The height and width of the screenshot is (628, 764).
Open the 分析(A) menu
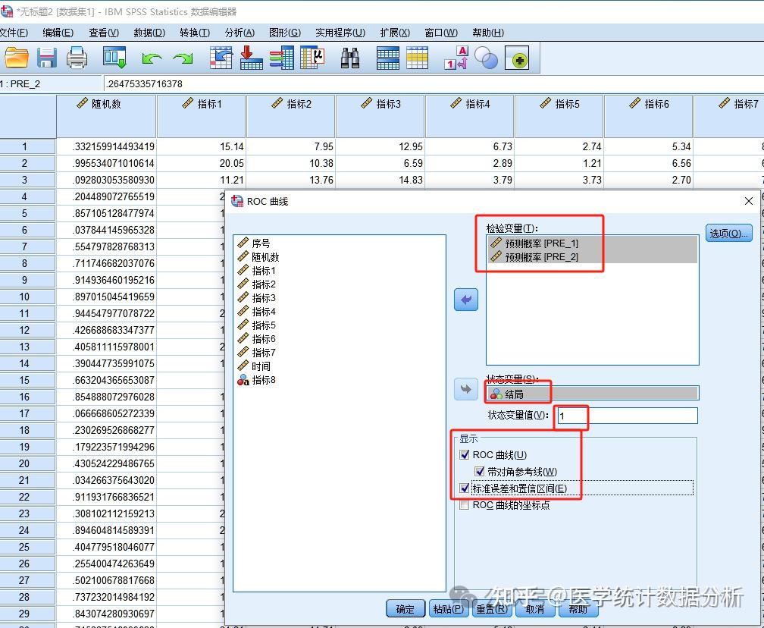(x=240, y=33)
